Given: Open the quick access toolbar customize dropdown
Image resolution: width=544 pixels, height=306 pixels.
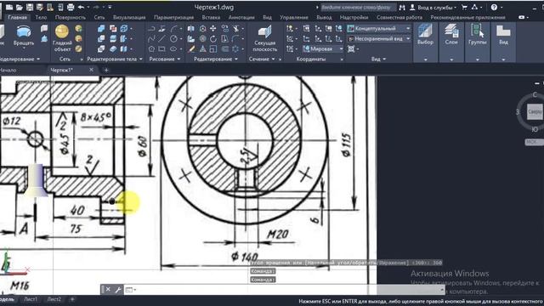Looking at the screenshot, I should pyautogui.click(x=110, y=7).
